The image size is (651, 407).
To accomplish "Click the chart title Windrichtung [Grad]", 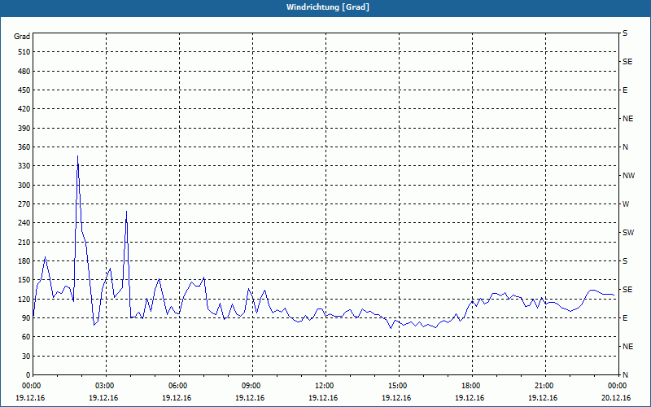I will 328,7.
